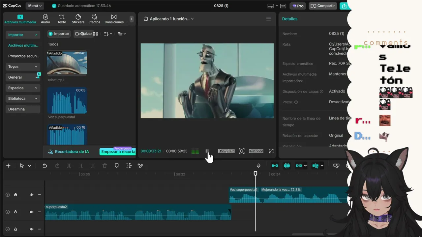Lock the Voz superpuesta4 audio track
Image resolution: width=422 pixels, height=237 pixels.
point(15,195)
